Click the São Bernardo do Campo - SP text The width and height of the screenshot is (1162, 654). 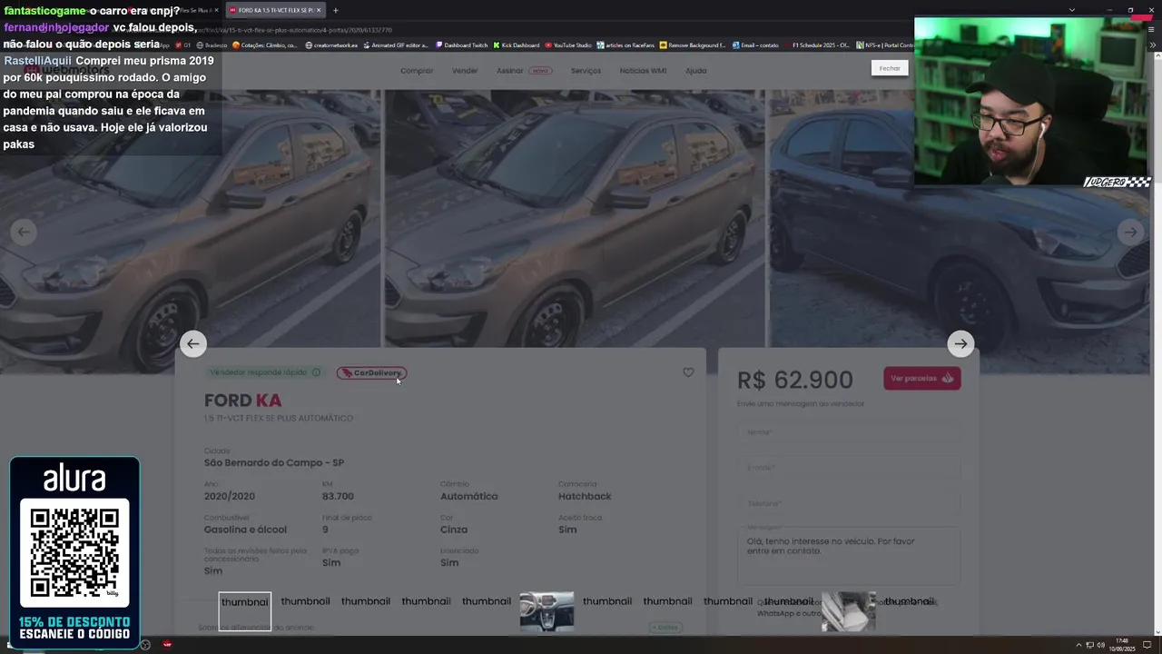coord(274,462)
